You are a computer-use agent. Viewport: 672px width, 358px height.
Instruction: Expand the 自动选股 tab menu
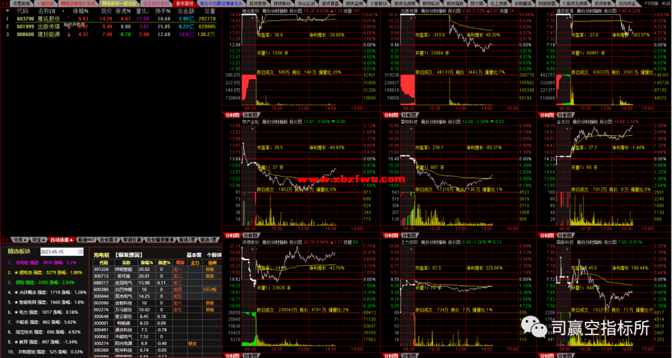coord(61,240)
